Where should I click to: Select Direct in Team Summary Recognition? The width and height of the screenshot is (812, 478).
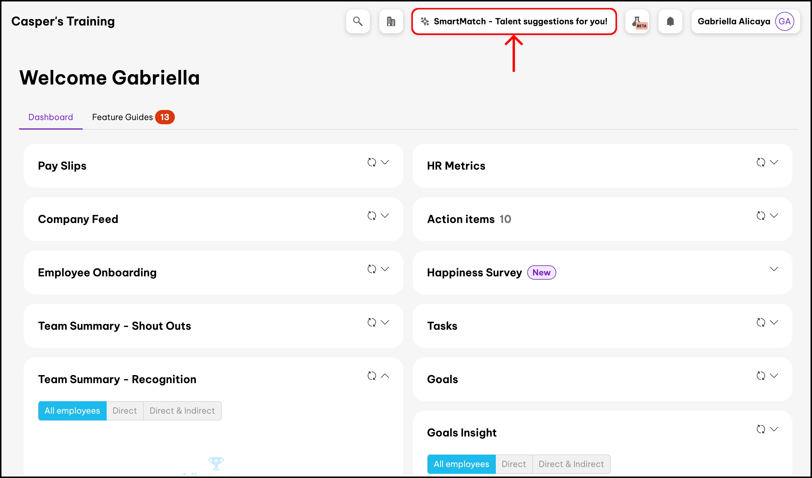pos(124,411)
